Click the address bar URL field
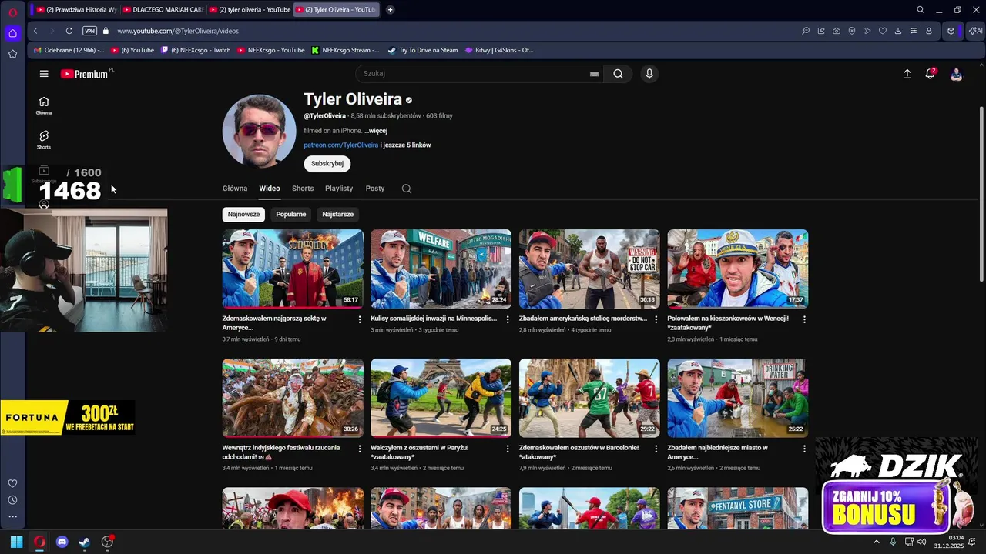986x554 pixels. [x=454, y=31]
